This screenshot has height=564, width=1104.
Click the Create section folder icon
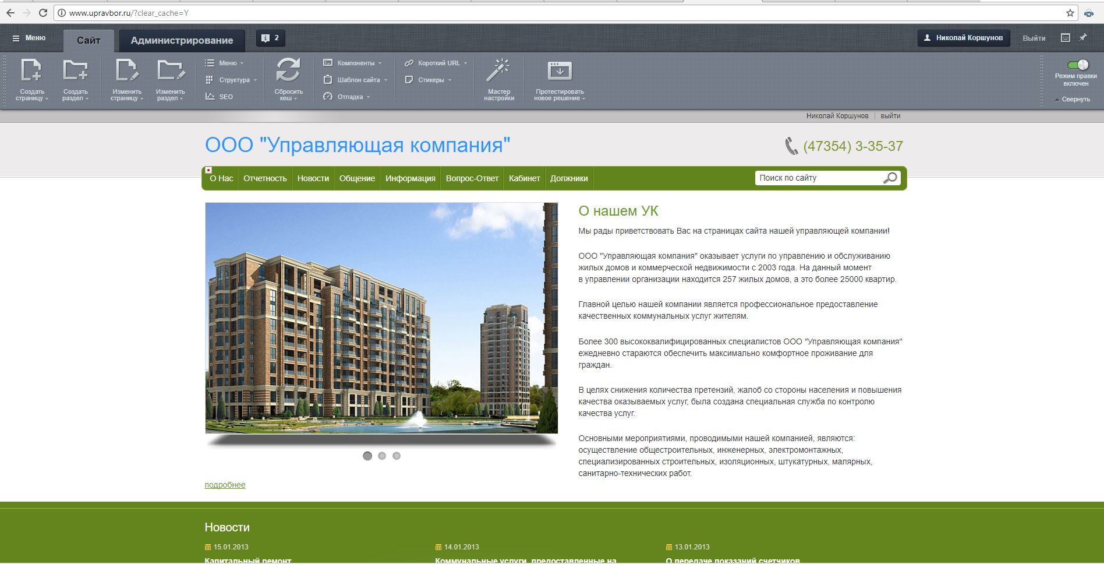[75, 70]
